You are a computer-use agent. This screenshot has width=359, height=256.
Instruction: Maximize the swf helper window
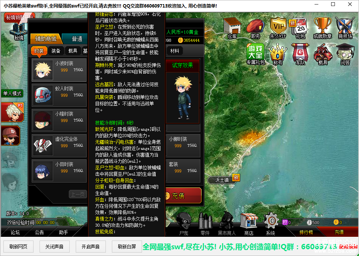click(333, 5)
